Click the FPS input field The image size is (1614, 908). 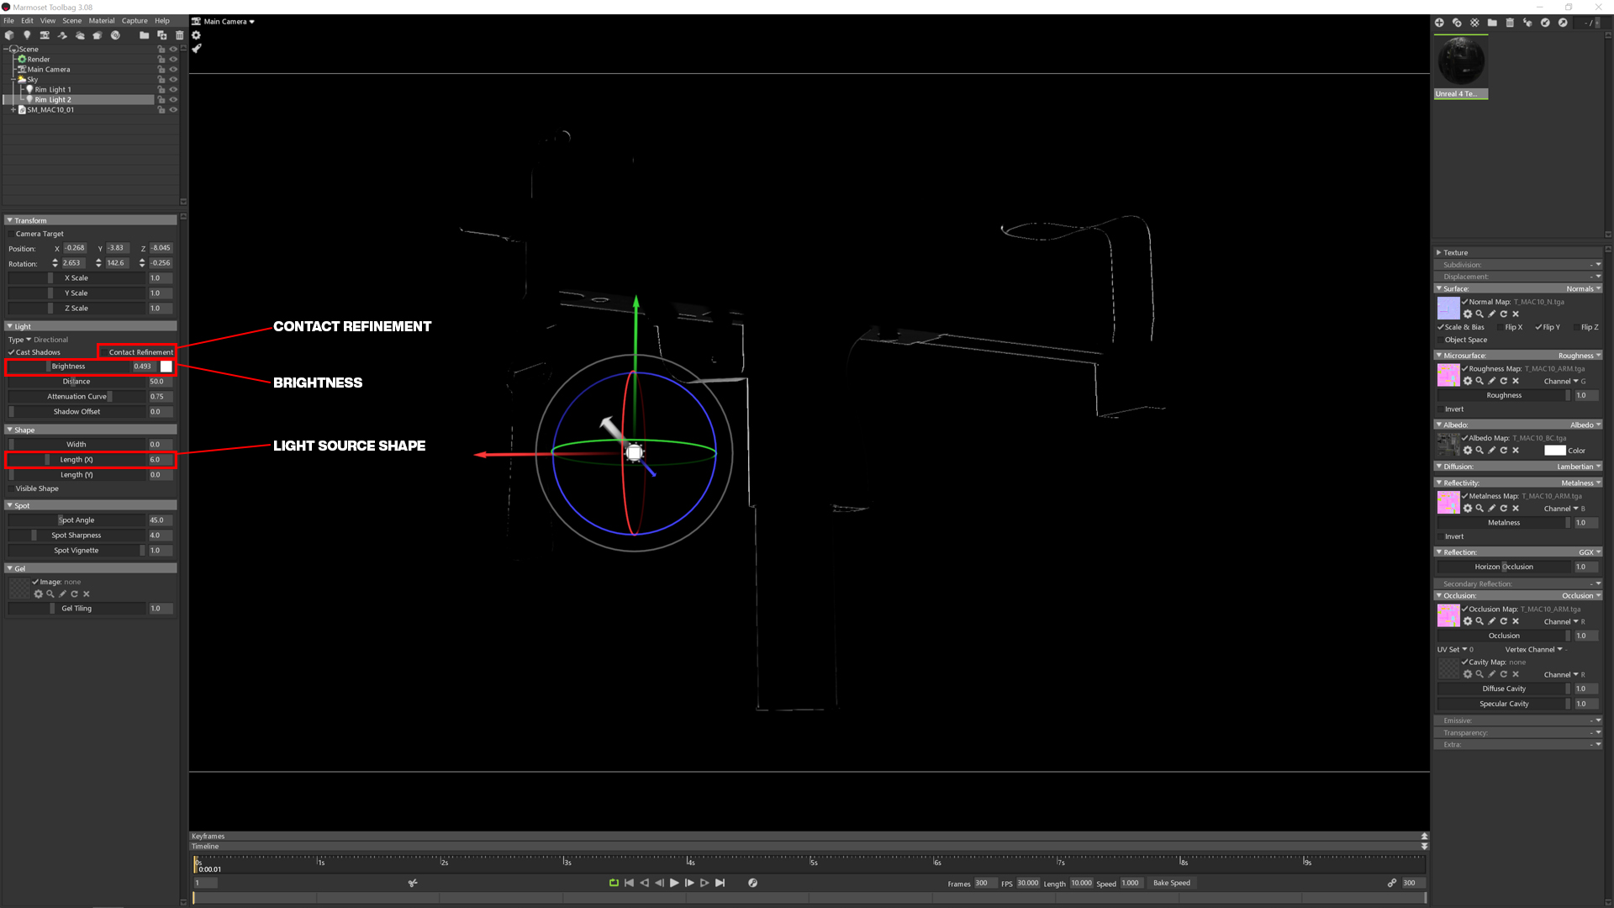pyautogui.click(x=1028, y=883)
